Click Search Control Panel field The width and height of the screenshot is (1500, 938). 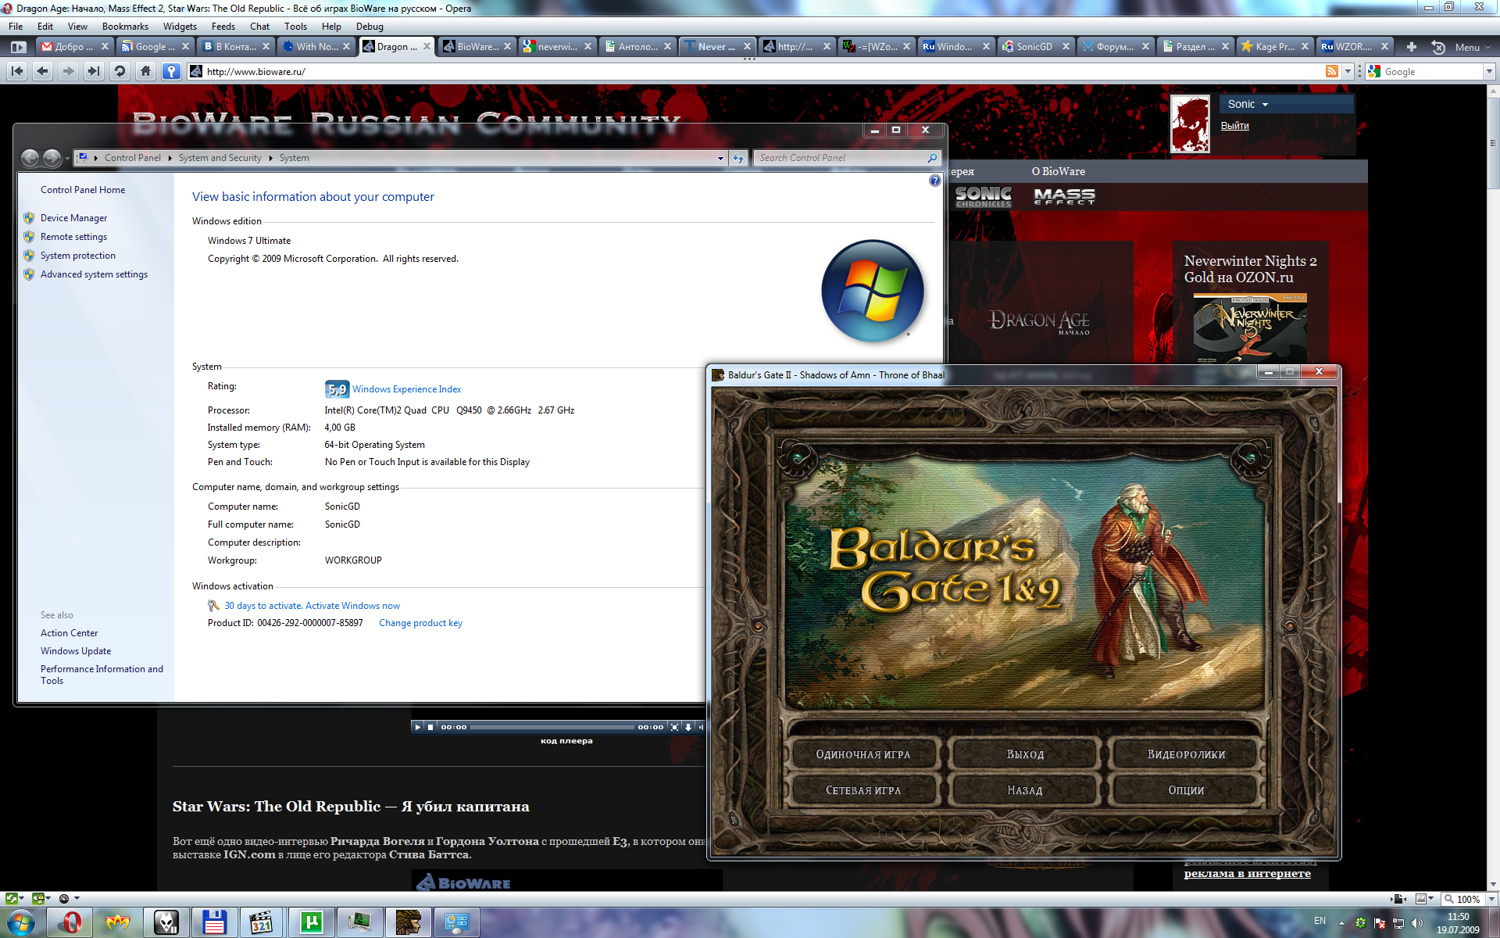pos(848,158)
